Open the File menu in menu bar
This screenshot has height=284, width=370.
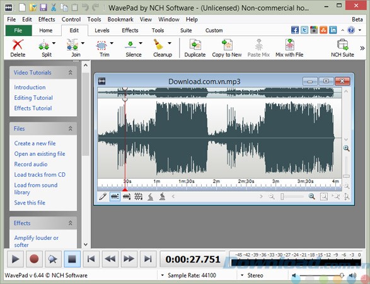[x=11, y=20]
